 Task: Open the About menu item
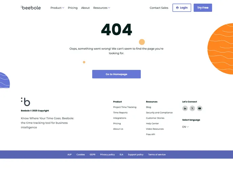pyautogui.click(x=85, y=8)
